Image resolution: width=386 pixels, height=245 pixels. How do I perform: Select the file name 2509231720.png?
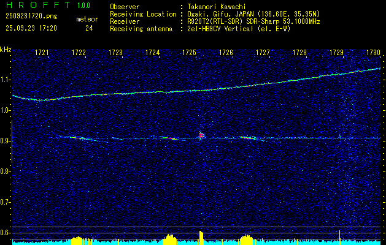point(28,17)
